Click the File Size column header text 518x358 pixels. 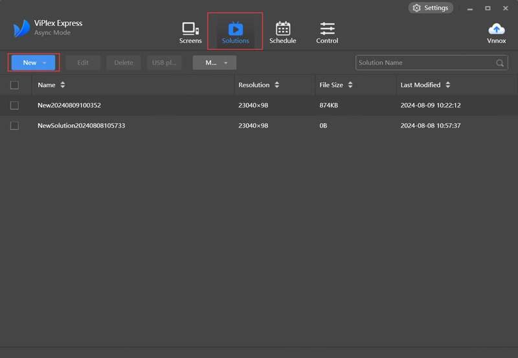pos(331,85)
